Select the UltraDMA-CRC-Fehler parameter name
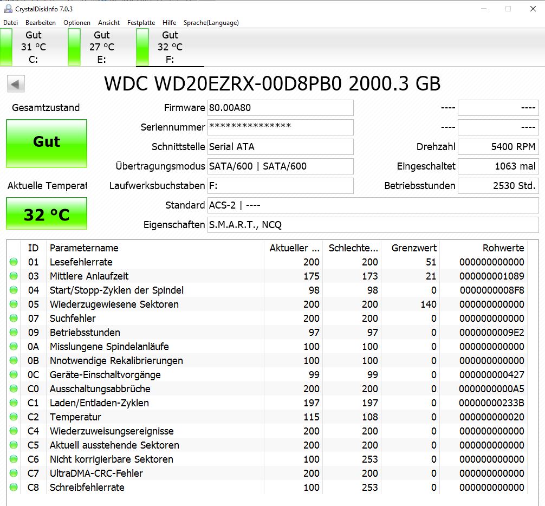The width and height of the screenshot is (545, 506). click(96, 473)
